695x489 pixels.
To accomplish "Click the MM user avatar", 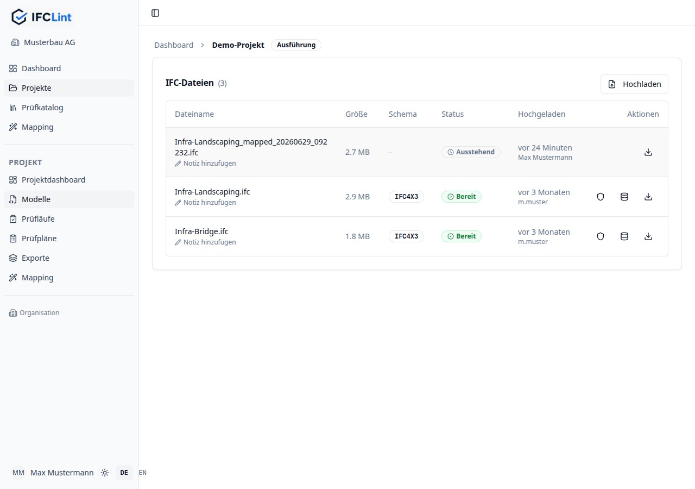I will pyautogui.click(x=18, y=473).
